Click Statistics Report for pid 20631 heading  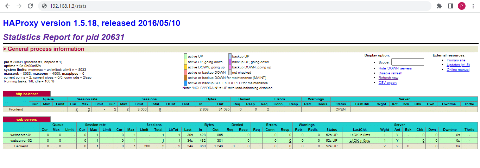[x=64, y=37]
